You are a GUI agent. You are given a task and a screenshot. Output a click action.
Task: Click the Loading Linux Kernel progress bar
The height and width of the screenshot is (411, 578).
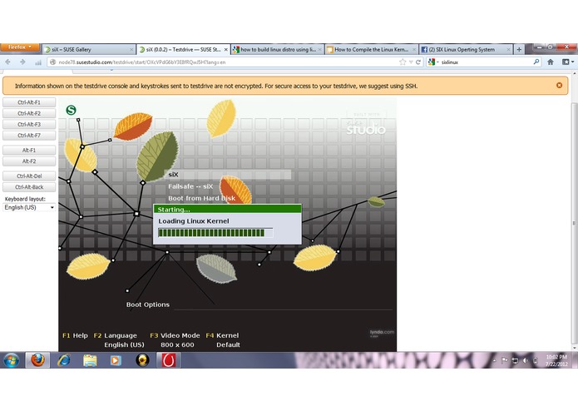pos(215,233)
